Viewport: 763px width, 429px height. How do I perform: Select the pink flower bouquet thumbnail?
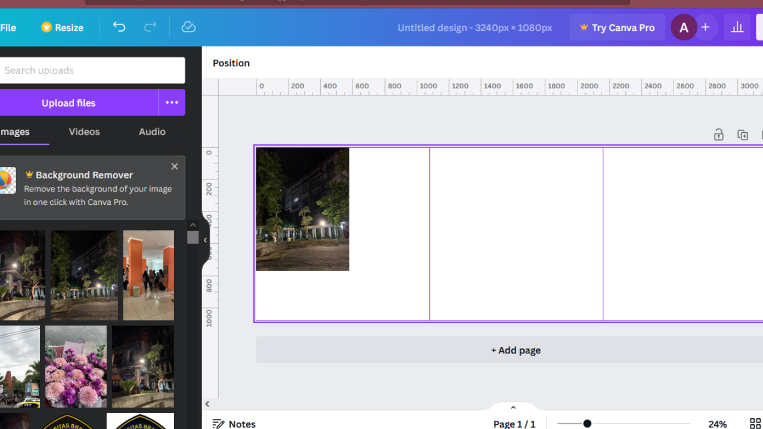click(76, 366)
